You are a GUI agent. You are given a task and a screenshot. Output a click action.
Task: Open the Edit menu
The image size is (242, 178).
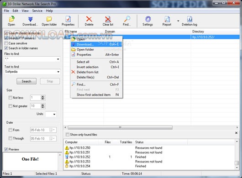click(15, 10)
